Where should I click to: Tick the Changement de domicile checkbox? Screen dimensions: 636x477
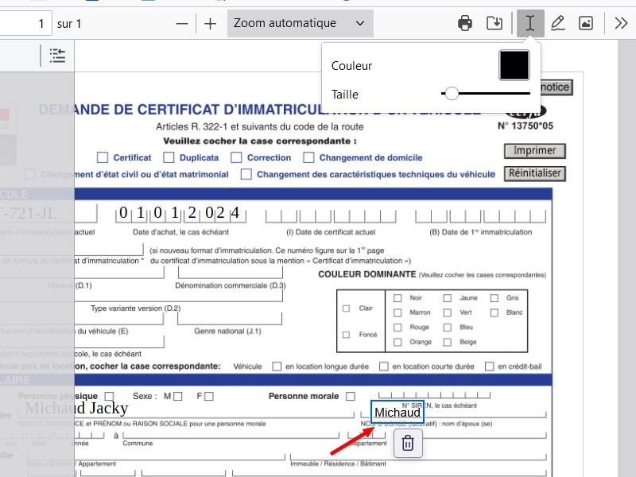coord(308,157)
